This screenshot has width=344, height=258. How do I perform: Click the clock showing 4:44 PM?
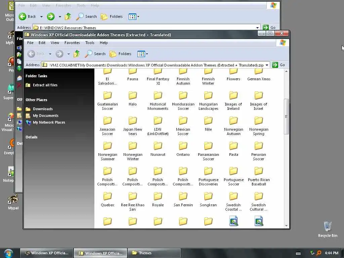click(332, 253)
